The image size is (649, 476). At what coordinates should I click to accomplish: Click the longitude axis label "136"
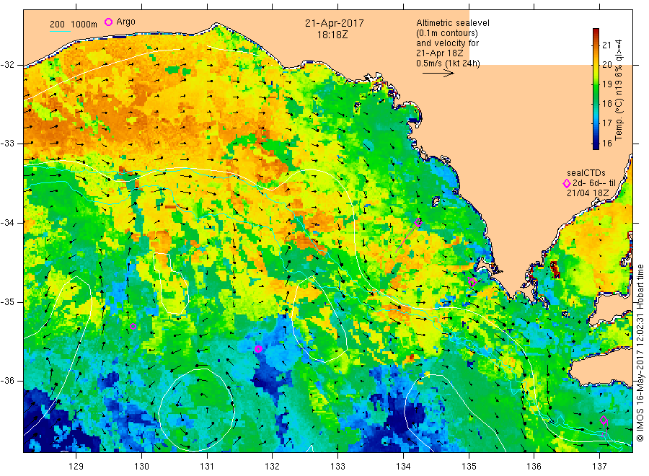click(x=534, y=466)
